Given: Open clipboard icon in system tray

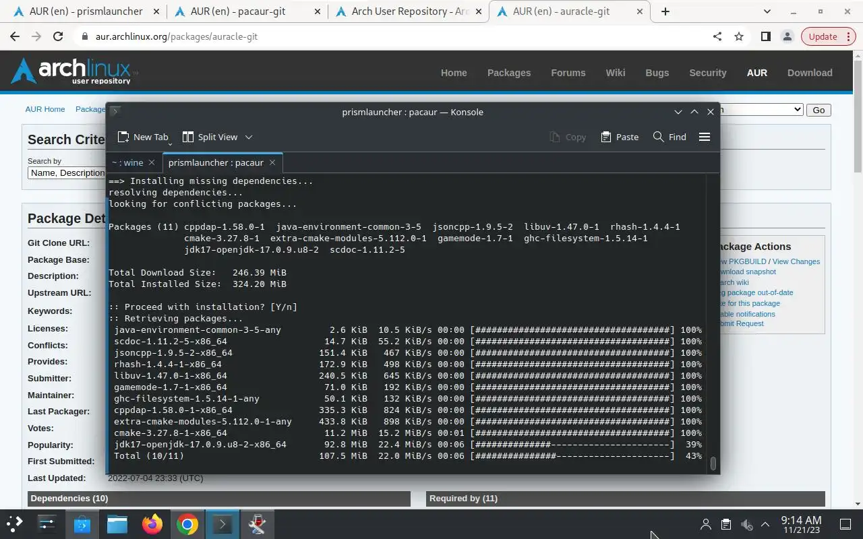Looking at the screenshot, I should pyautogui.click(x=726, y=524).
